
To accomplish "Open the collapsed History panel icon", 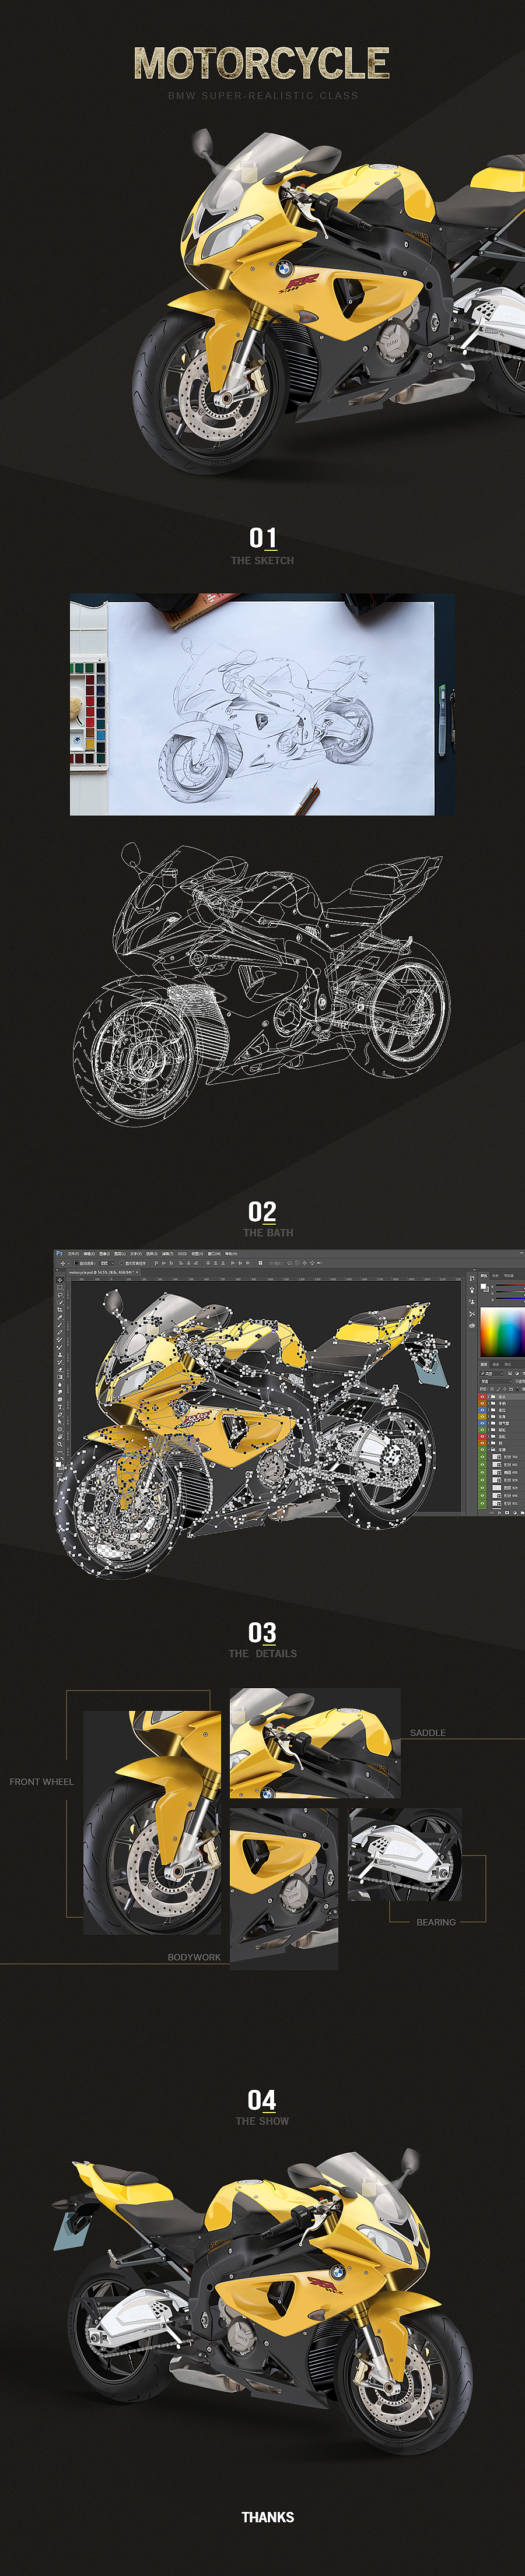I will tap(472, 1278).
